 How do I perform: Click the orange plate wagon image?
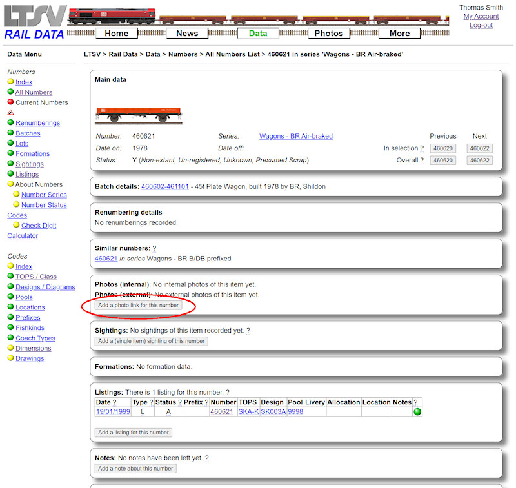click(139, 114)
